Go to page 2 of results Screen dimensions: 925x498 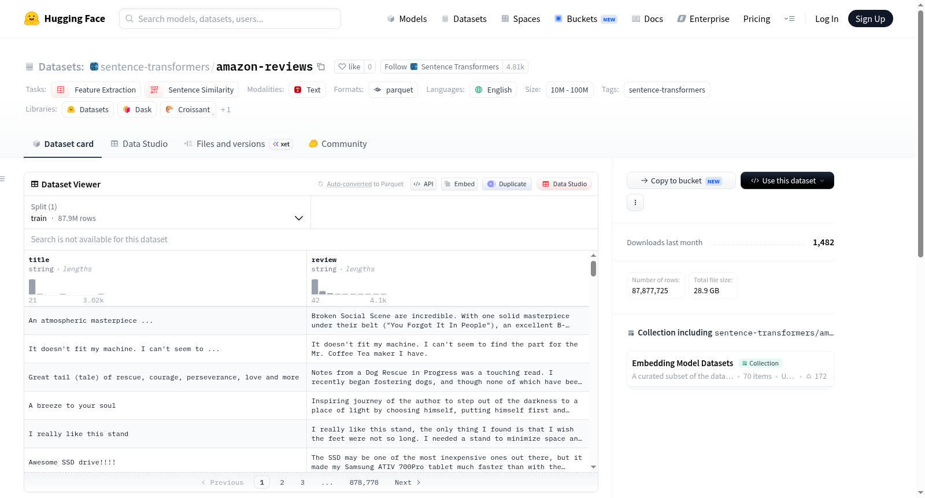click(x=282, y=482)
